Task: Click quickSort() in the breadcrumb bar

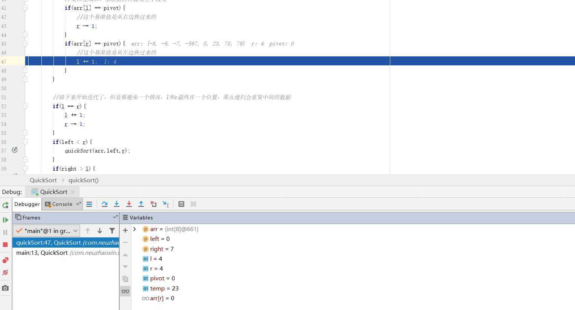Action: tap(84, 180)
